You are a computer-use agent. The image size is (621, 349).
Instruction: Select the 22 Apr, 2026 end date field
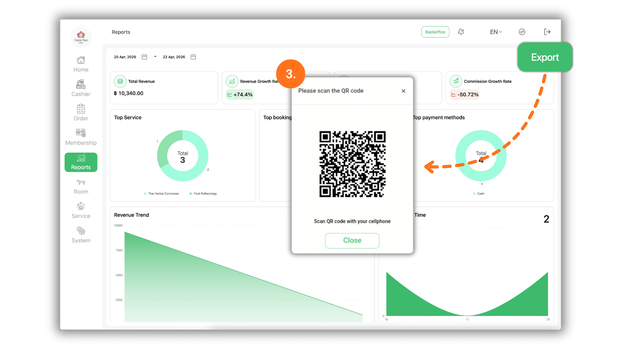click(179, 57)
